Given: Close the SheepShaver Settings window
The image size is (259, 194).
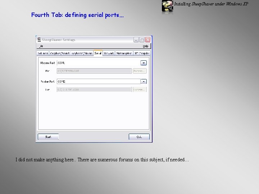Looking at the screenshot, I should pyautogui.click(x=148, y=40).
